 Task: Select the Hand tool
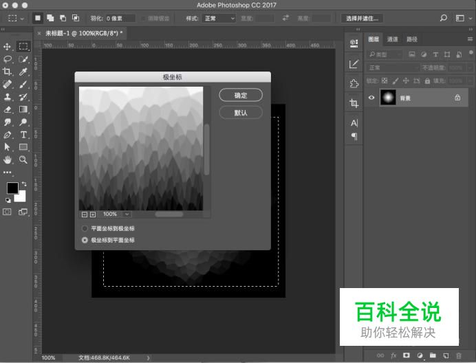(x=8, y=159)
